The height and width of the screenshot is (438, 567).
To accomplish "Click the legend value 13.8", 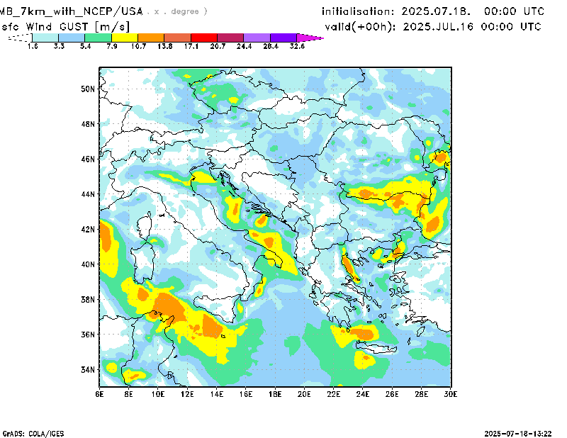I will point(165,46).
